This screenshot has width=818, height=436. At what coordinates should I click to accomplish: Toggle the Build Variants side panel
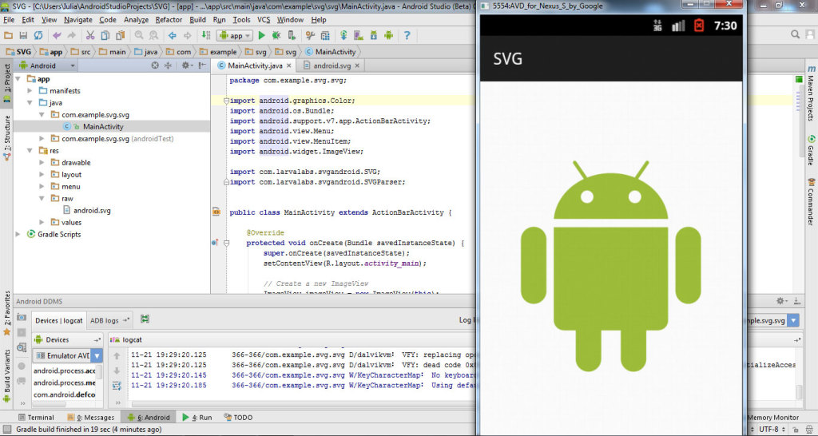(x=6, y=375)
